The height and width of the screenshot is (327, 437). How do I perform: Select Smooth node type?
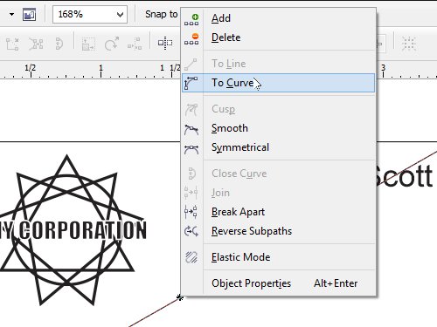278,128
